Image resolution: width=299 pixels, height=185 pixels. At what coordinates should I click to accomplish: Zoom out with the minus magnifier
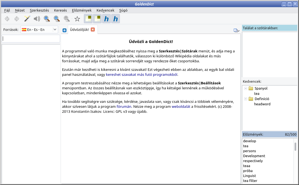coord(57,19)
